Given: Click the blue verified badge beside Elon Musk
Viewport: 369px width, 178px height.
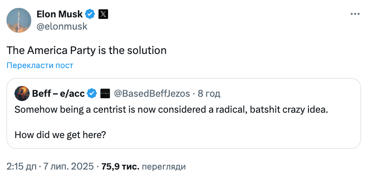Looking at the screenshot, I should pos(90,15).
